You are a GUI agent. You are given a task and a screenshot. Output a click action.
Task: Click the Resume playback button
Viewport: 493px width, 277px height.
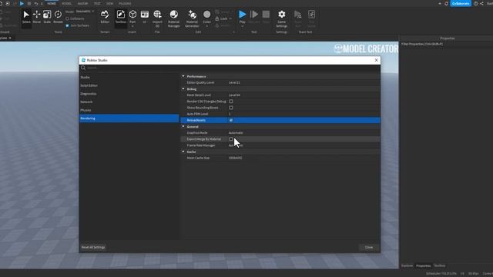click(254, 15)
